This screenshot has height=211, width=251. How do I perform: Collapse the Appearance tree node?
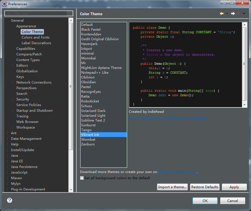pyautogui.click(x=13, y=26)
